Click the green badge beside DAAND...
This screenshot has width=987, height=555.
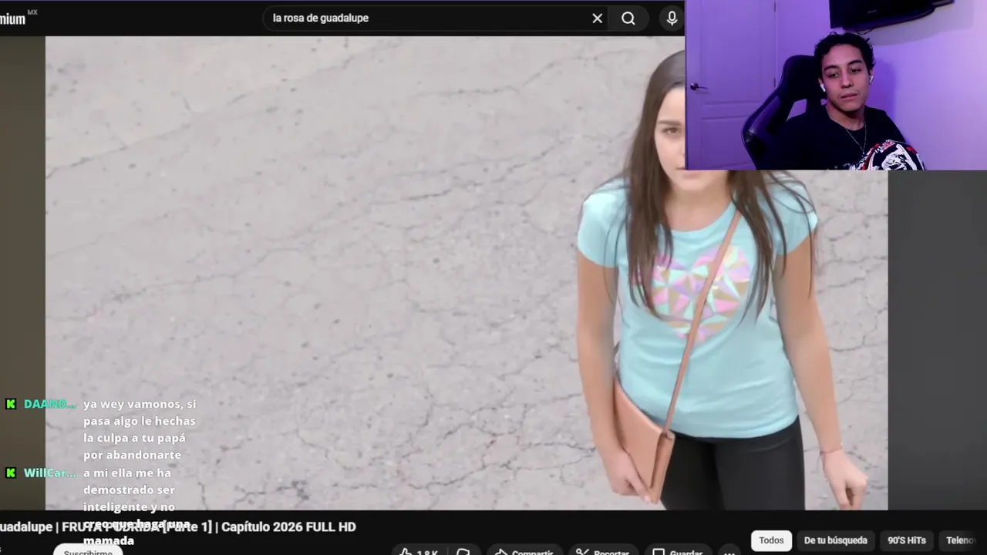(x=11, y=404)
